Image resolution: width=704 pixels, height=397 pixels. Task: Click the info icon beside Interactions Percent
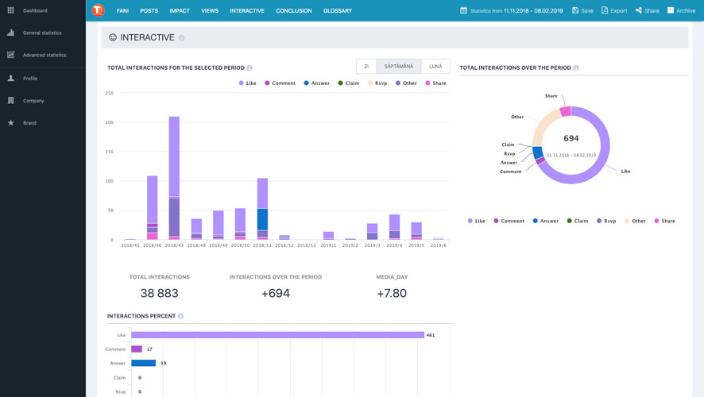pos(181,316)
